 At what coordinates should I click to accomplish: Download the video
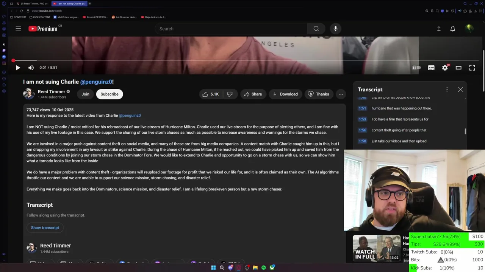(285, 94)
